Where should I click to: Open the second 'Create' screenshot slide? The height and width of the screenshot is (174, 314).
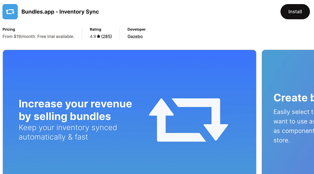[288, 112]
